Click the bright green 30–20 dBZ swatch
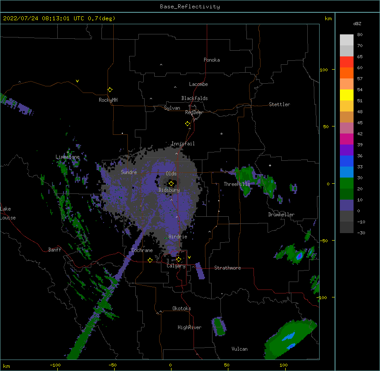The height and width of the screenshot is (371, 380). point(346,183)
